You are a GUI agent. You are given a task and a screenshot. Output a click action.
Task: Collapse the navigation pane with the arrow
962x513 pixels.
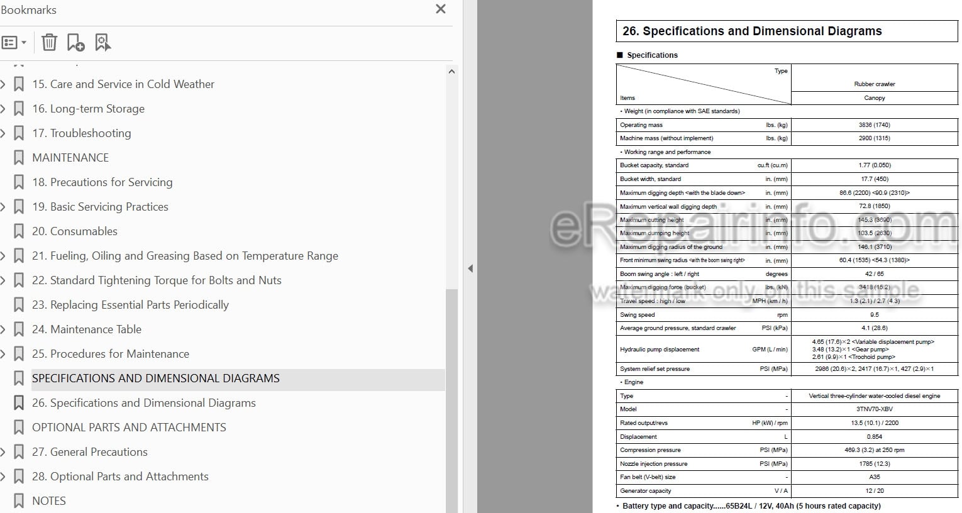470,268
